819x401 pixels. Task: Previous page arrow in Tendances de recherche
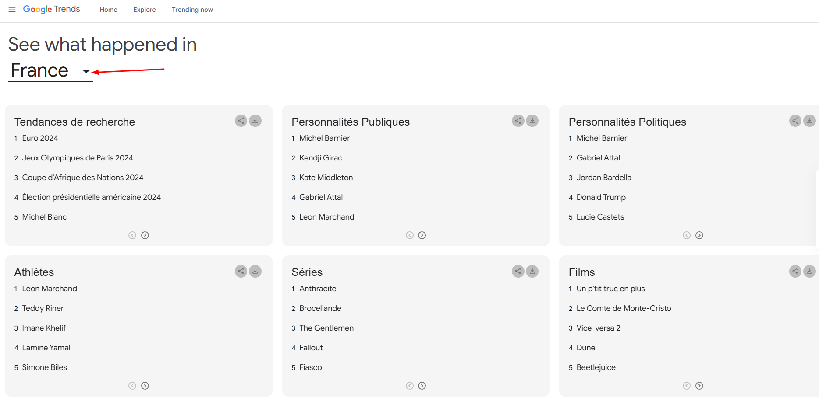tap(132, 235)
